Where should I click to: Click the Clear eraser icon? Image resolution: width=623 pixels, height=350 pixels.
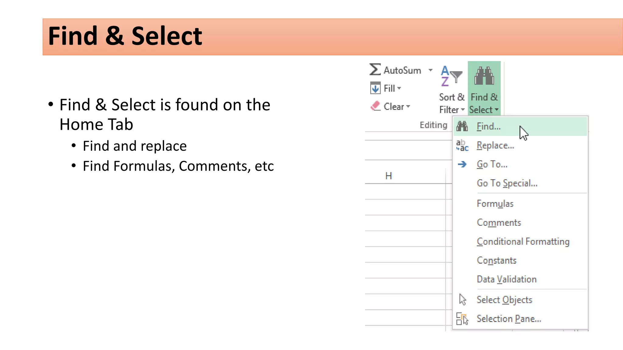375,106
